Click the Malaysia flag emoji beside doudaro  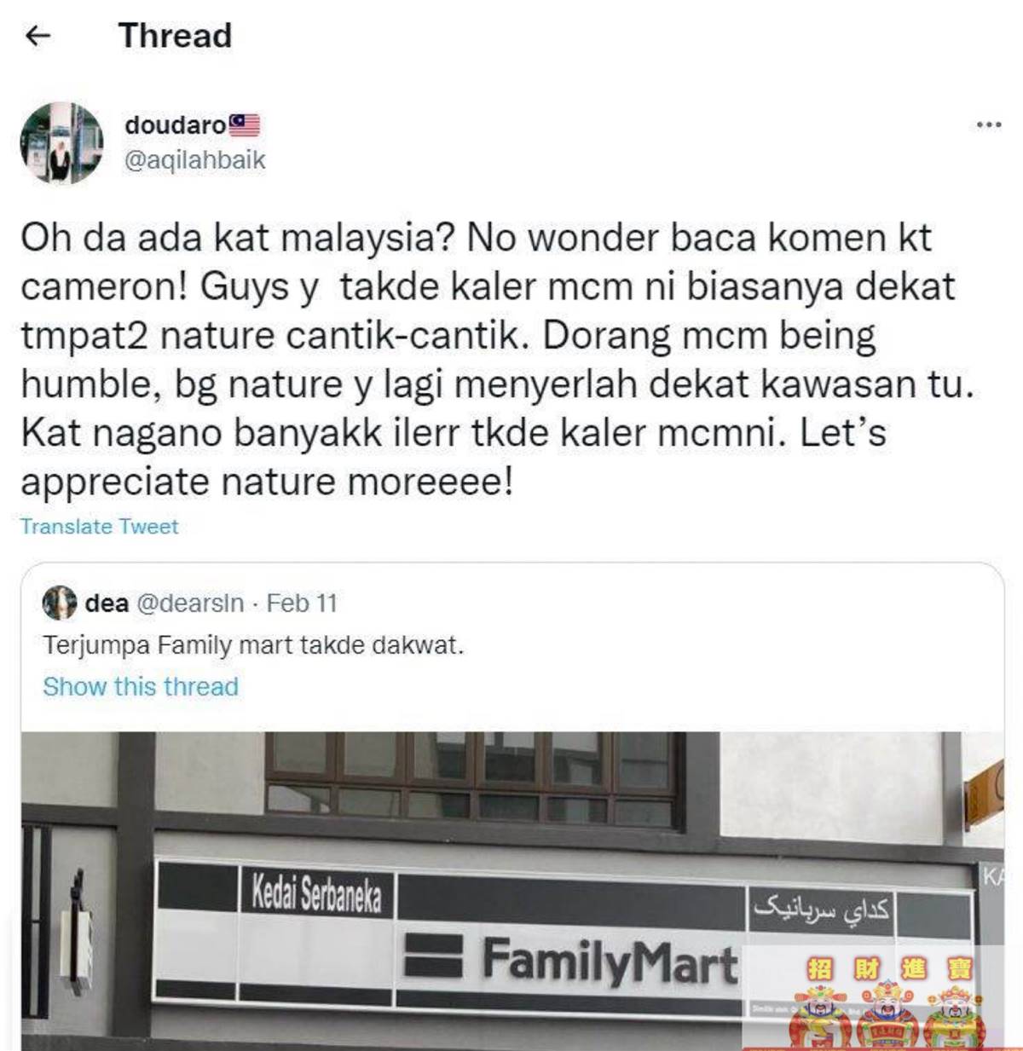(x=245, y=125)
